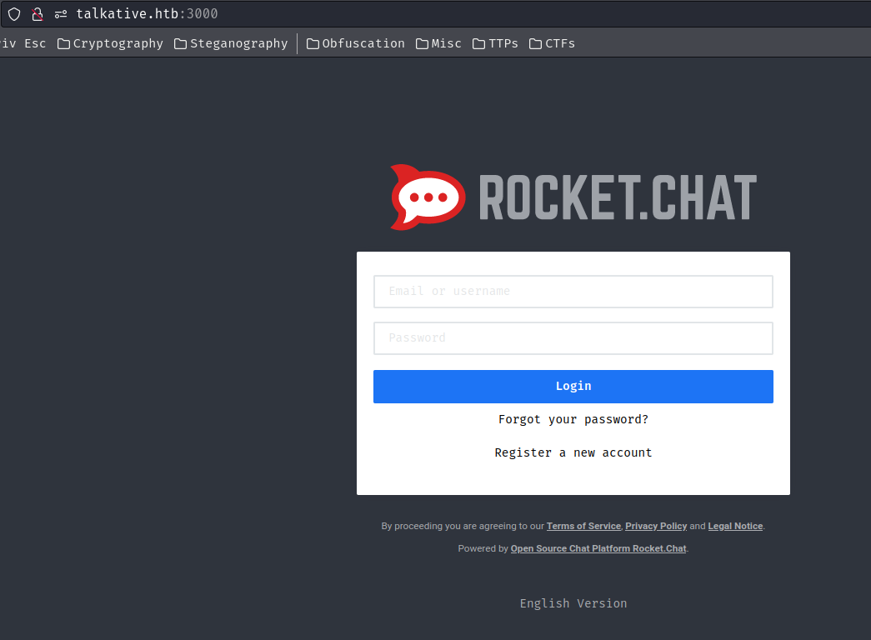Open the Open Source Chat Platform Rocket.Chat link

pyautogui.click(x=598, y=548)
